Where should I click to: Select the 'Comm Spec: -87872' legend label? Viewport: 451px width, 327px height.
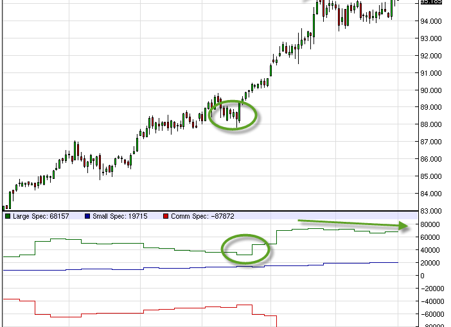point(202,216)
